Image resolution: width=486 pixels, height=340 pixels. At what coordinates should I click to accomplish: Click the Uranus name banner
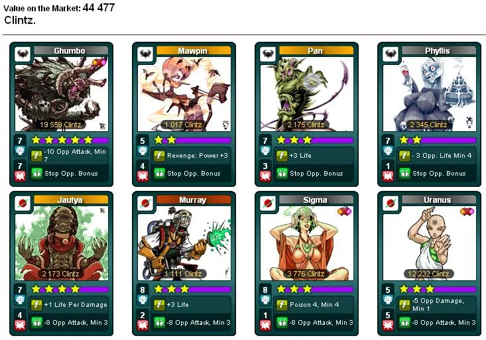click(x=438, y=199)
